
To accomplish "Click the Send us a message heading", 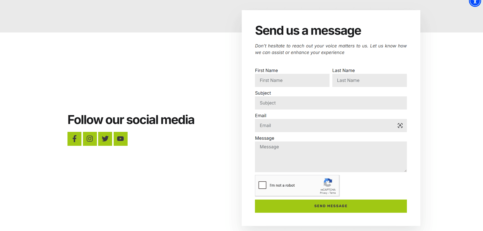I will [308, 31].
